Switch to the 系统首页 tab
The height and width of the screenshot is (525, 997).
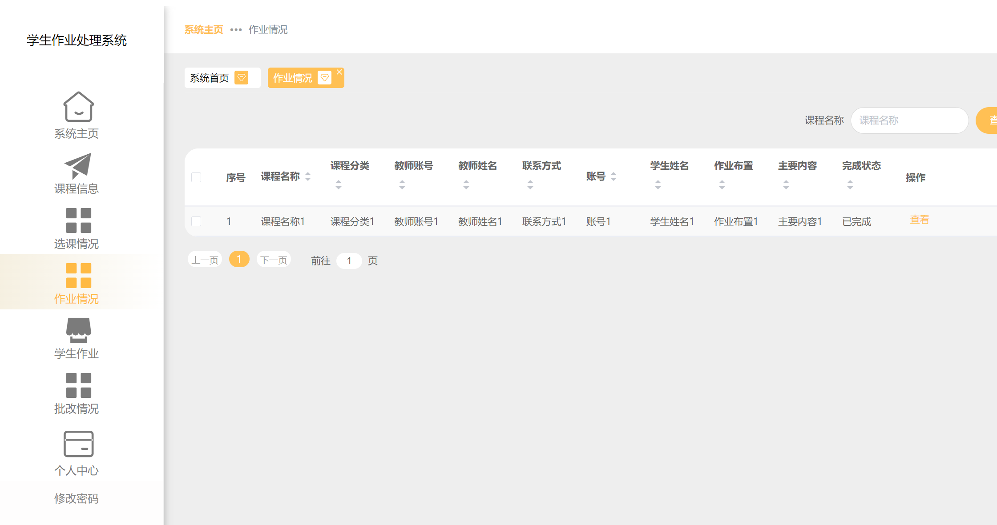tap(210, 78)
